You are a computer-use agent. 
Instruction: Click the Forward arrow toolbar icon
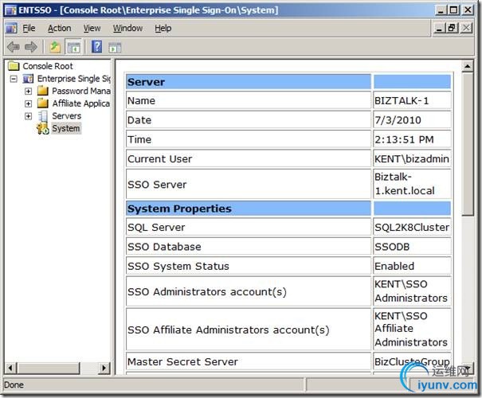click(31, 47)
